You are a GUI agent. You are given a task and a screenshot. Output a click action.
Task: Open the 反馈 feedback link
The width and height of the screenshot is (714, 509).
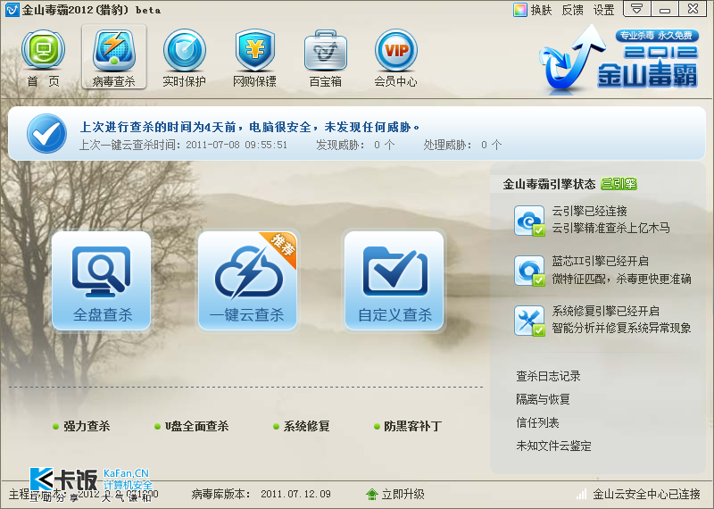click(x=572, y=10)
